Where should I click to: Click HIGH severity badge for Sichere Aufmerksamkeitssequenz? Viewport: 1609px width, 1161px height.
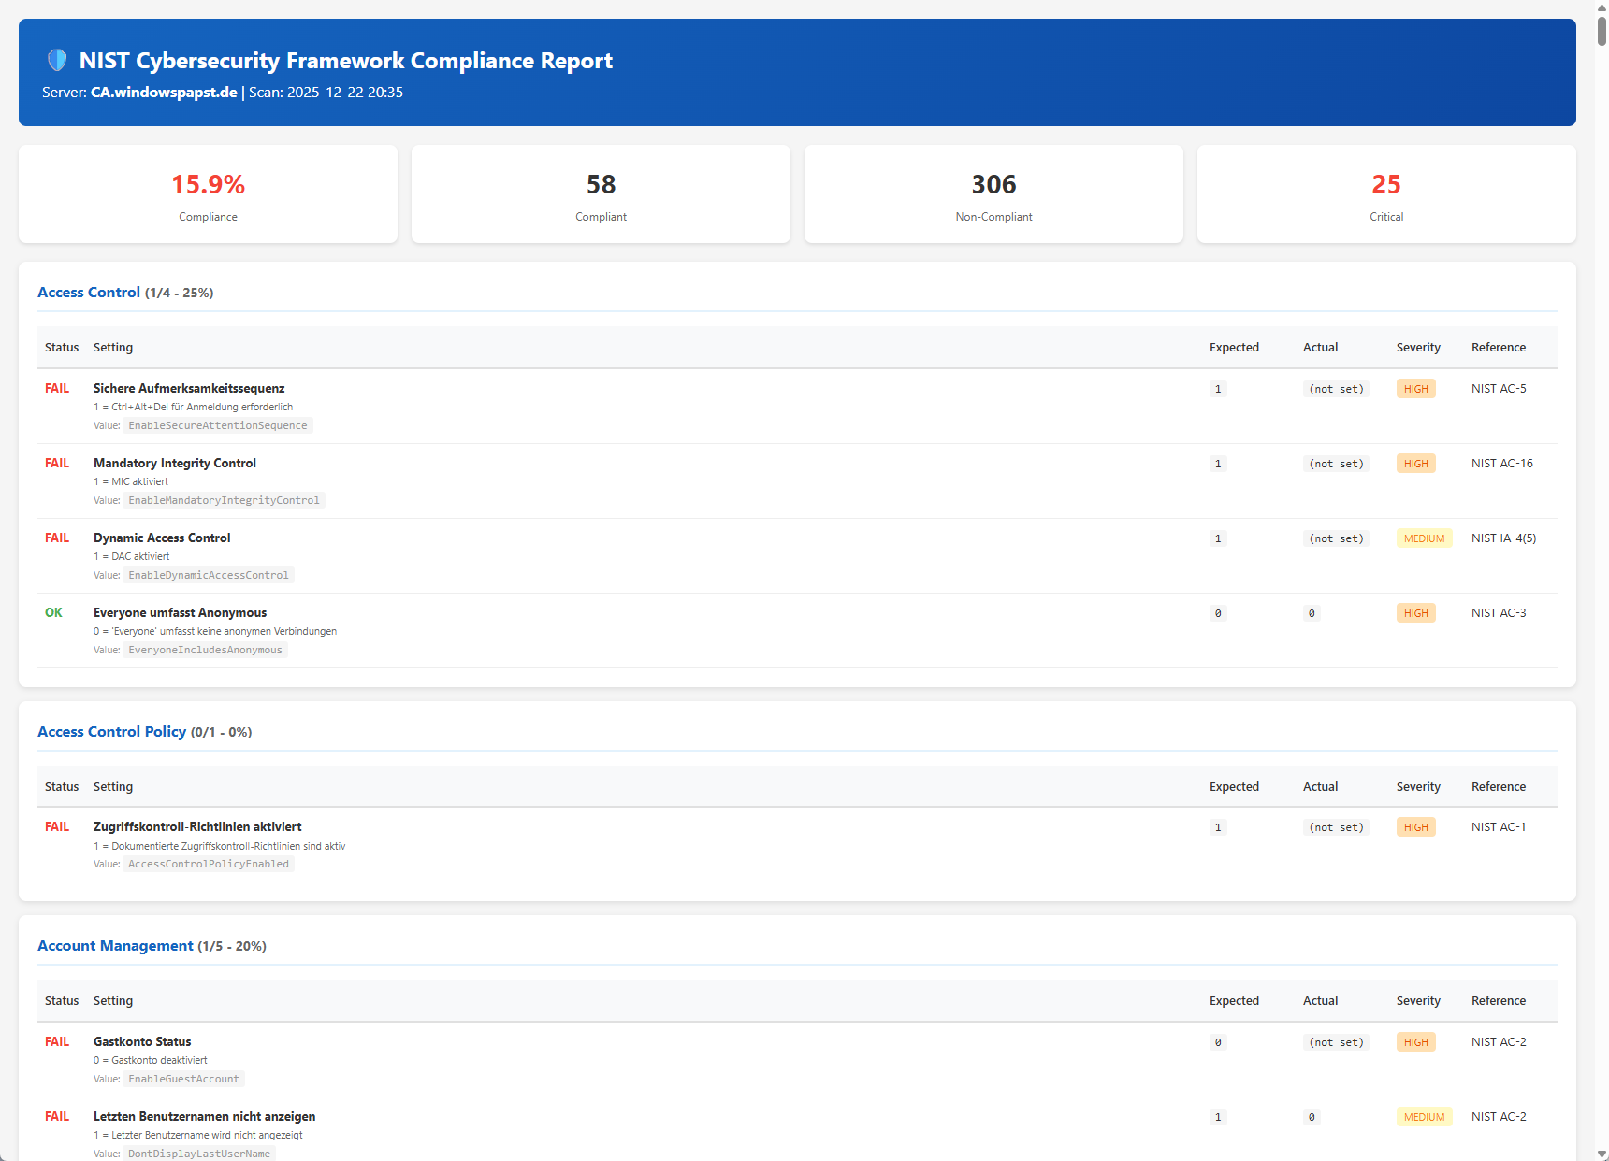pyautogui.click(x=1415, y=389)
